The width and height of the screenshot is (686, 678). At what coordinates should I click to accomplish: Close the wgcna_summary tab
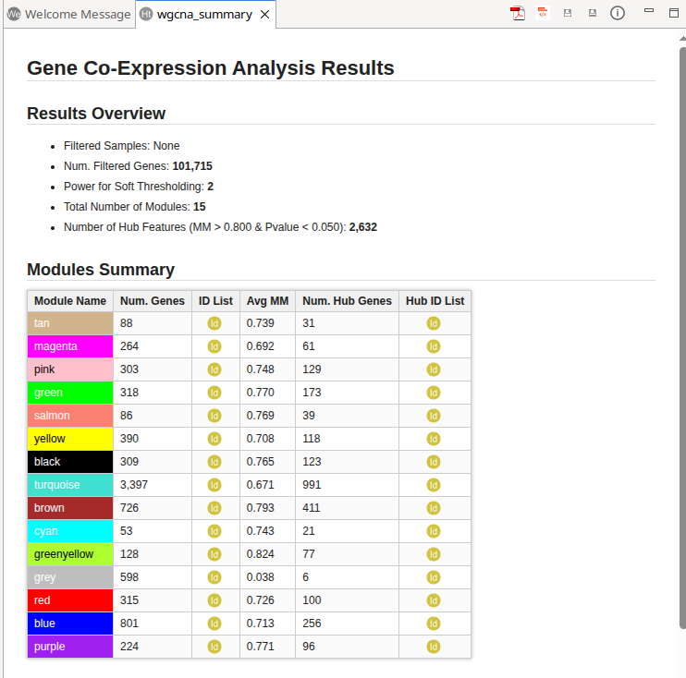(264, 15)
